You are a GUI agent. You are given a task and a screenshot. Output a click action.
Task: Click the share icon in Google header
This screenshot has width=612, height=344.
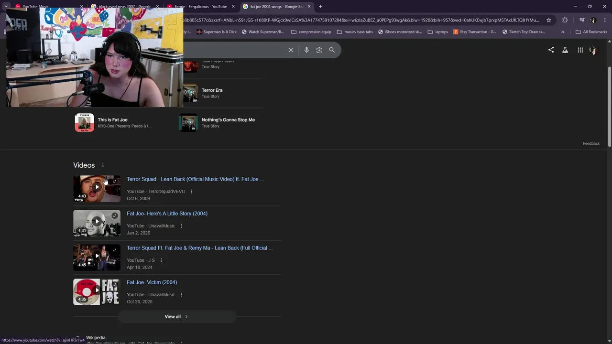pyautogui.click(x=551, y=50)
